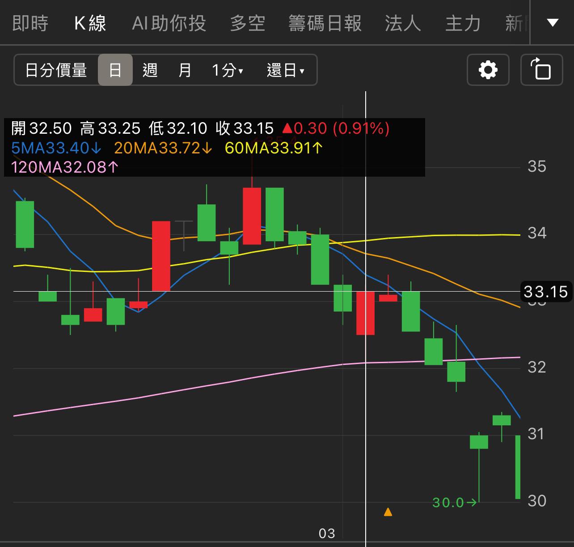Select the 主力 tab
Screen dimensions: 574x547
[x=463, y=23]
